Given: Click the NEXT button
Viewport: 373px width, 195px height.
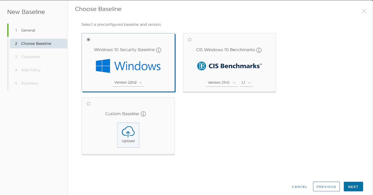Looking at the screenshot, I should (353, 187).
